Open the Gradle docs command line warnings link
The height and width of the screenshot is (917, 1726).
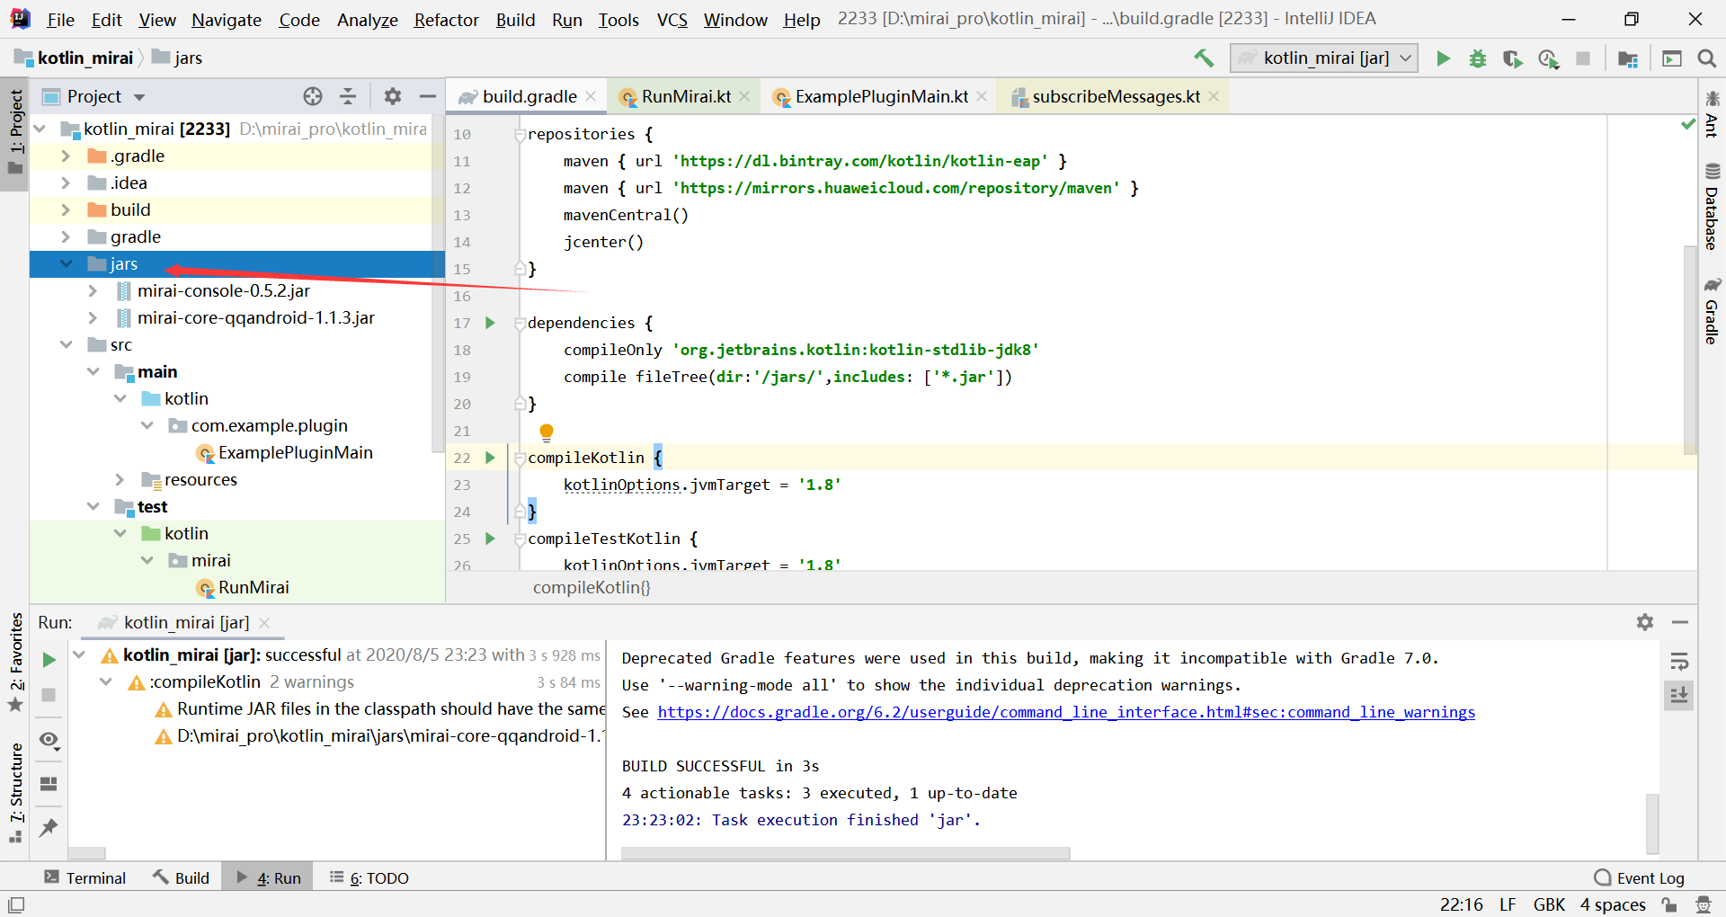coord(1066,712)
